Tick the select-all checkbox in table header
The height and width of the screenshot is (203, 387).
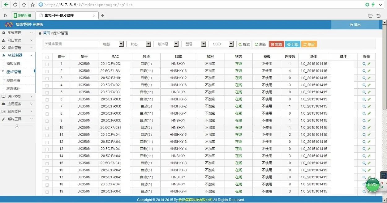[x=47, y=57]
